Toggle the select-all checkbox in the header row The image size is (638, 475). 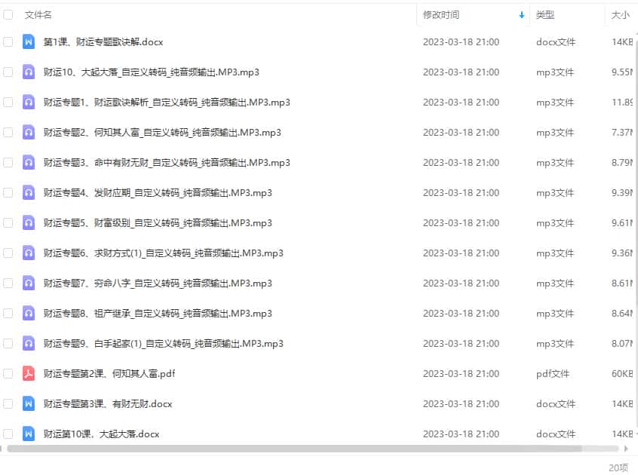coord(8,14)
